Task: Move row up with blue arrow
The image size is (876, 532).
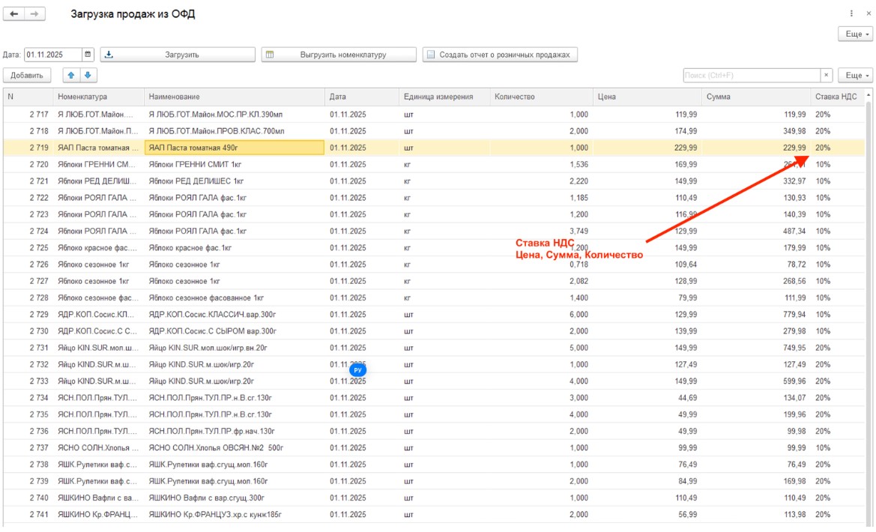Action: [71, 75]
